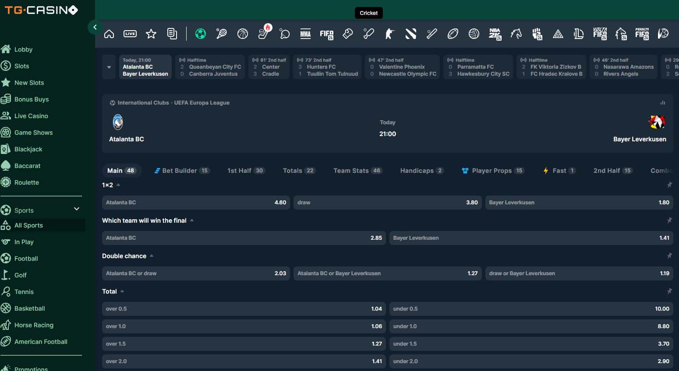Viewport: 679px width, 371px height.
Task: Pin the 'Which team will win the final' market
Action: 669,220
